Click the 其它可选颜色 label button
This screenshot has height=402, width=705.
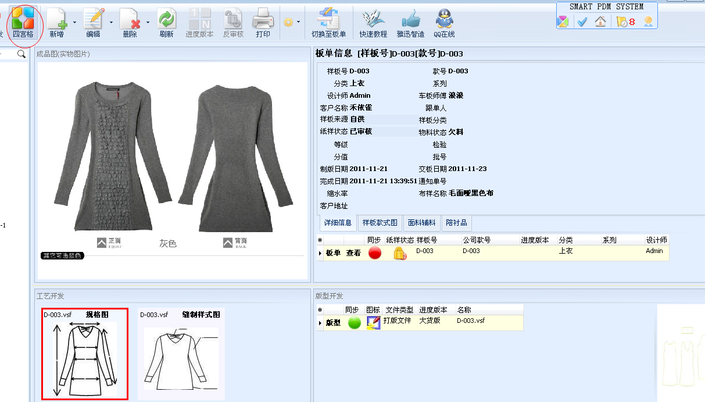62,255
